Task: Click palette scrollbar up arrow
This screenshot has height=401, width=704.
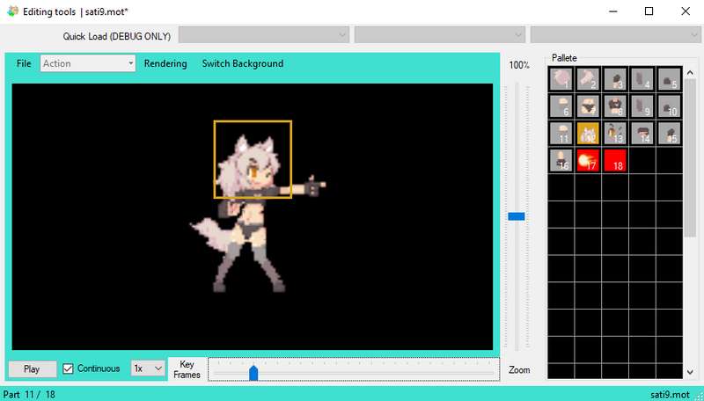Action: coord(690,73)
